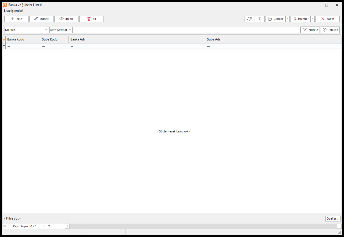The image size is (344, 237).
Task: Click the Ekle (add) button
Action: [x=16, y=19]
